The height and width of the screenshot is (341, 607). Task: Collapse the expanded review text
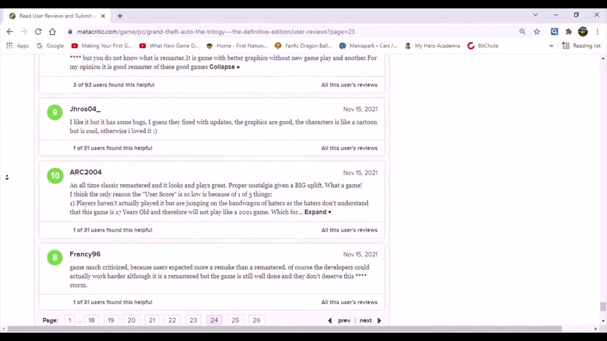(225, 67)
